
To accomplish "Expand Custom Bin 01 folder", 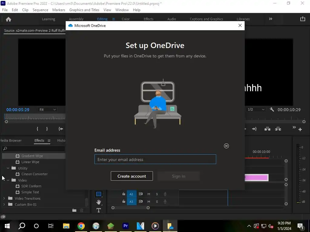I will tap(4, 205).
